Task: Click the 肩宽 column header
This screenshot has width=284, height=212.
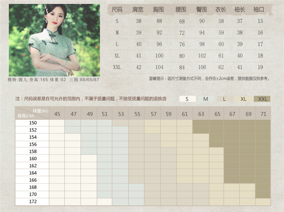Action: pyautogui.click(x=138, y=9)
